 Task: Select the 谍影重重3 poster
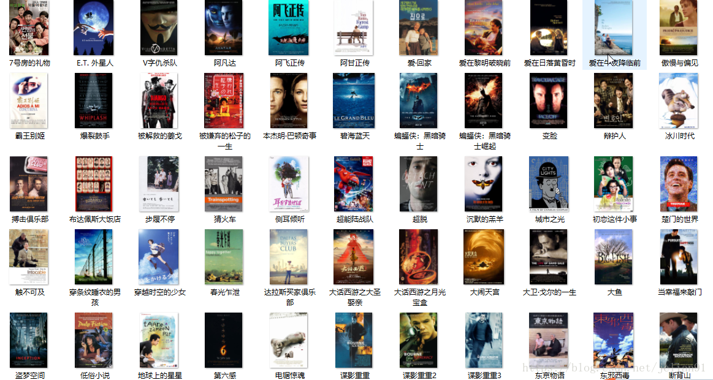(x=484, y=340)
